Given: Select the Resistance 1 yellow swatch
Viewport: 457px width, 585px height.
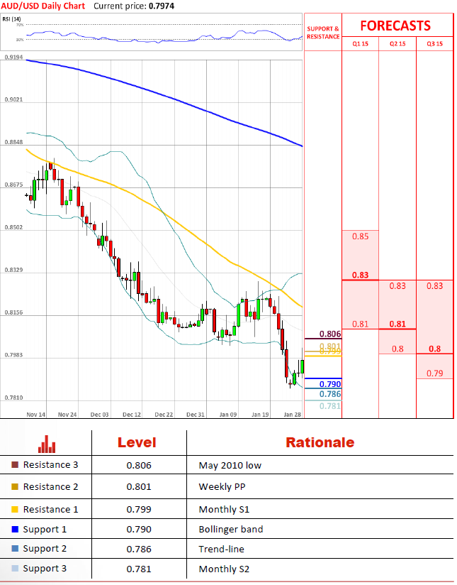Looking at the screenshot, I should [15, 509].
